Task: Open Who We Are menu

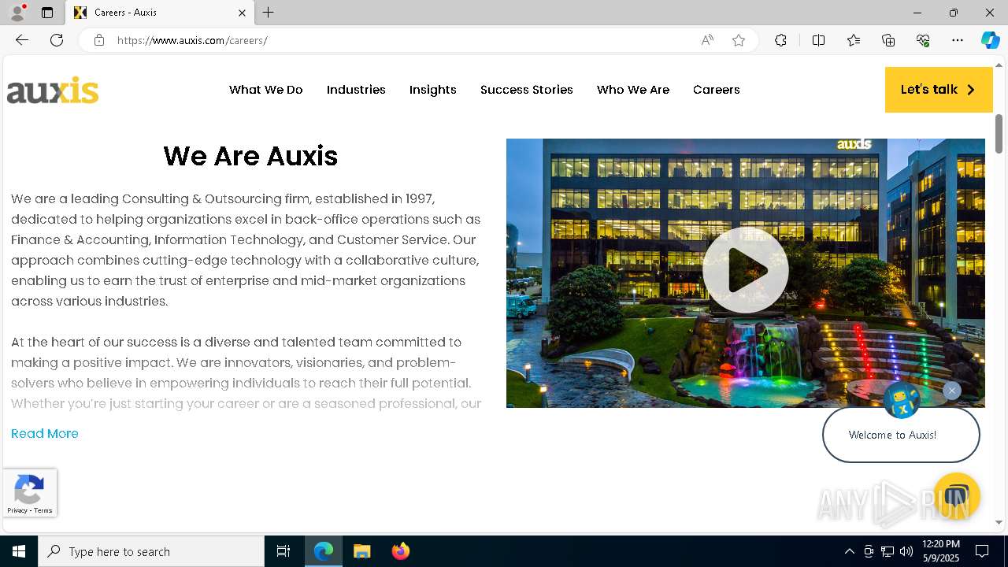Action: [x=633, y=90]
